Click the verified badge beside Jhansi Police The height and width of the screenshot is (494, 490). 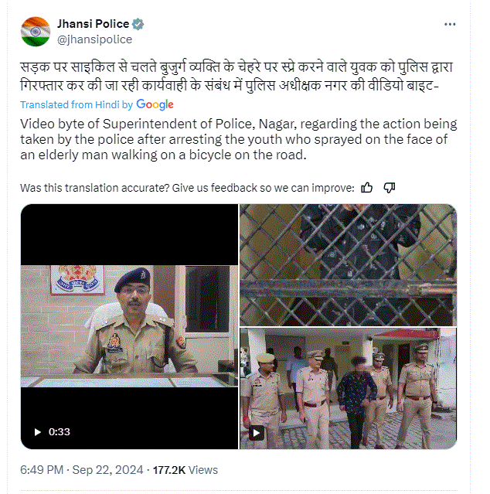tap(138, 24)
